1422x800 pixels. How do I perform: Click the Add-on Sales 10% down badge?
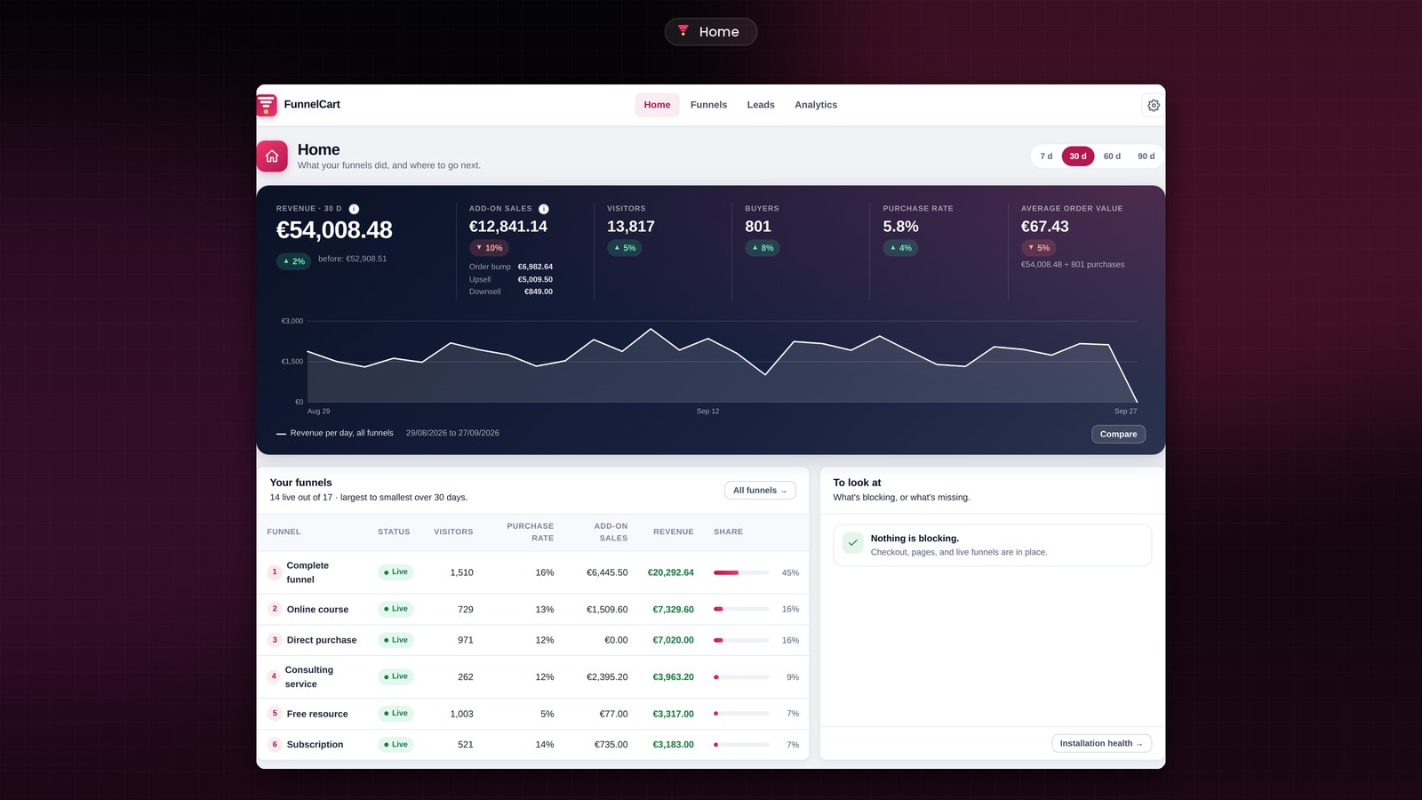click(489, 248)
